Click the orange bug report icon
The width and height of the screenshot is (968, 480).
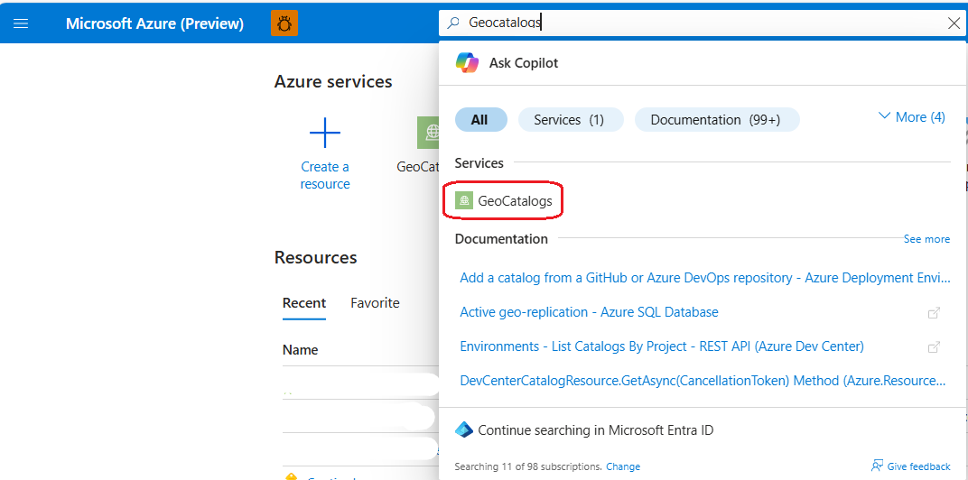click(284, 23)
